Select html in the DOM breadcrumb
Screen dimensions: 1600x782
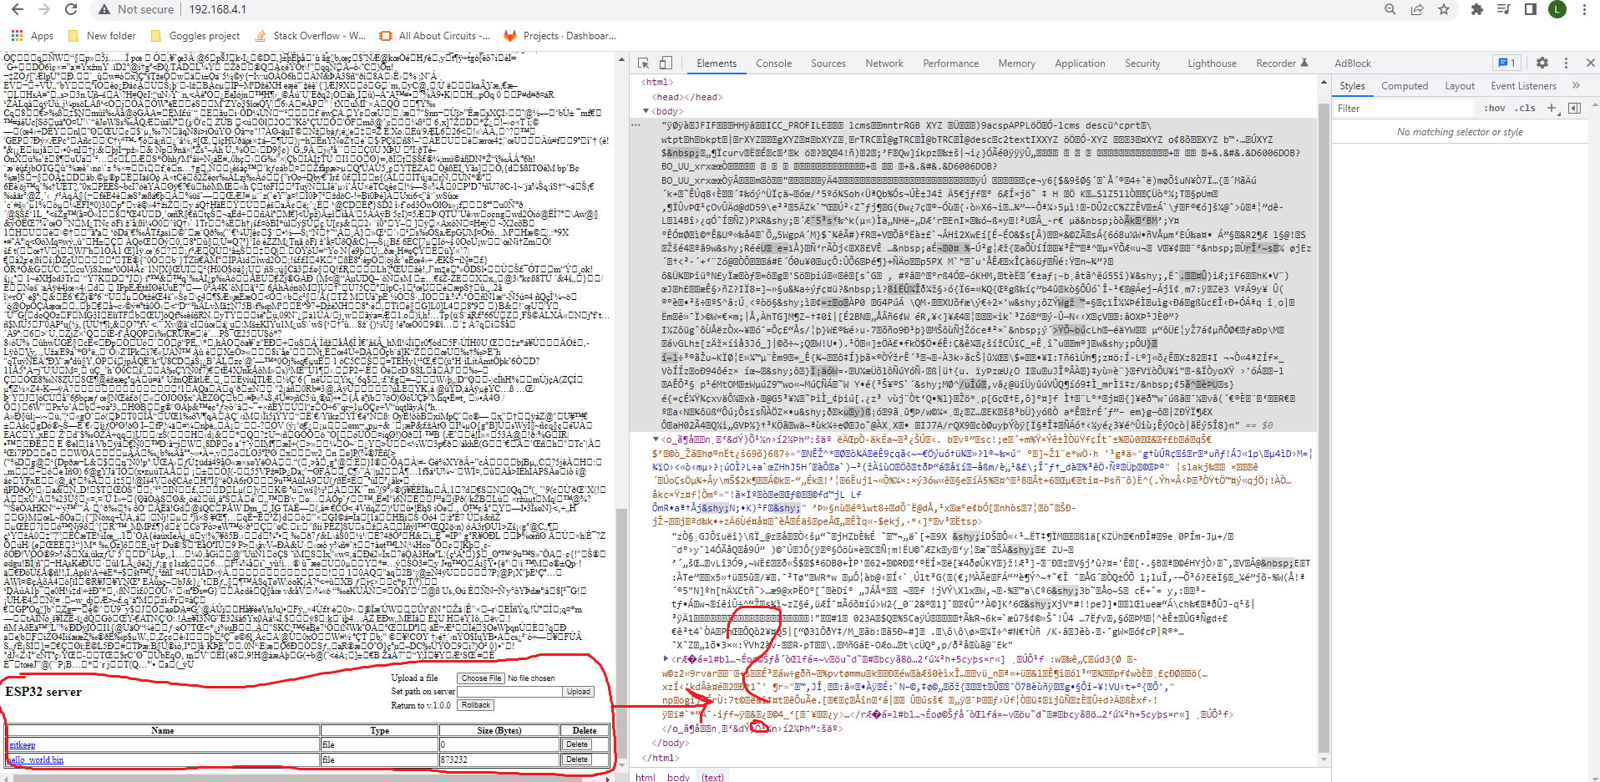646,777
